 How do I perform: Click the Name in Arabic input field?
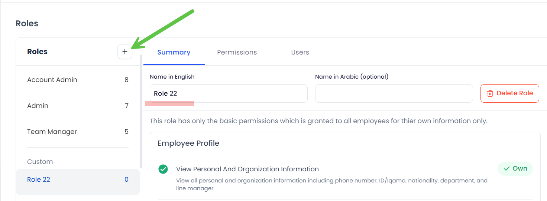[394, 93]
